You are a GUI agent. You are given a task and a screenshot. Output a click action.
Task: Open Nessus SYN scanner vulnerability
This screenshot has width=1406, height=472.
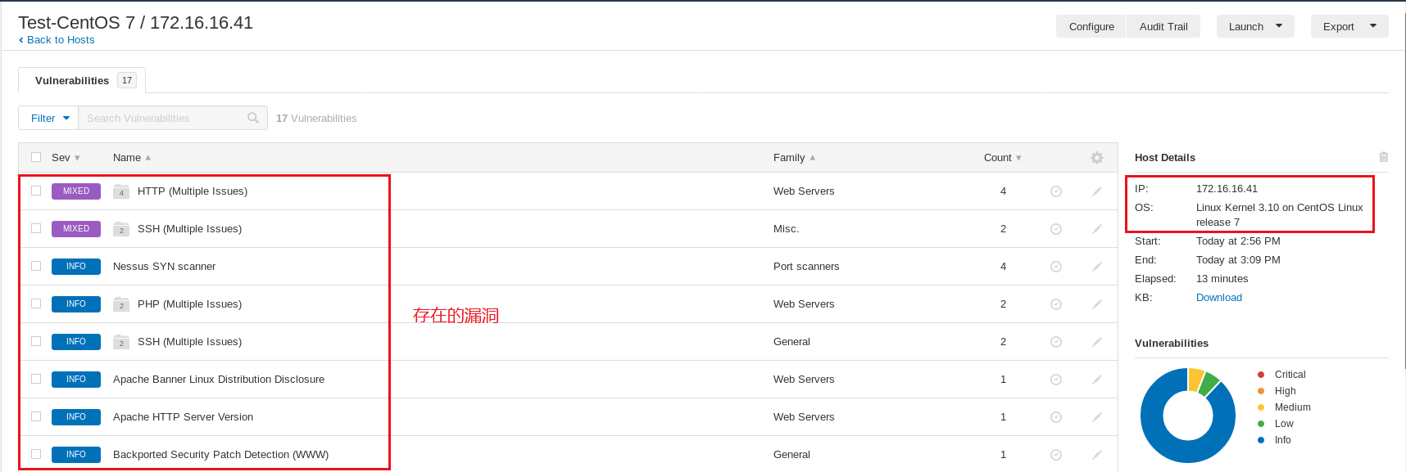165,267
